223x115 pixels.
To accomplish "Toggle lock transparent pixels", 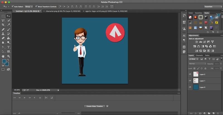I will pyautogui.click(x=194, y=68).
